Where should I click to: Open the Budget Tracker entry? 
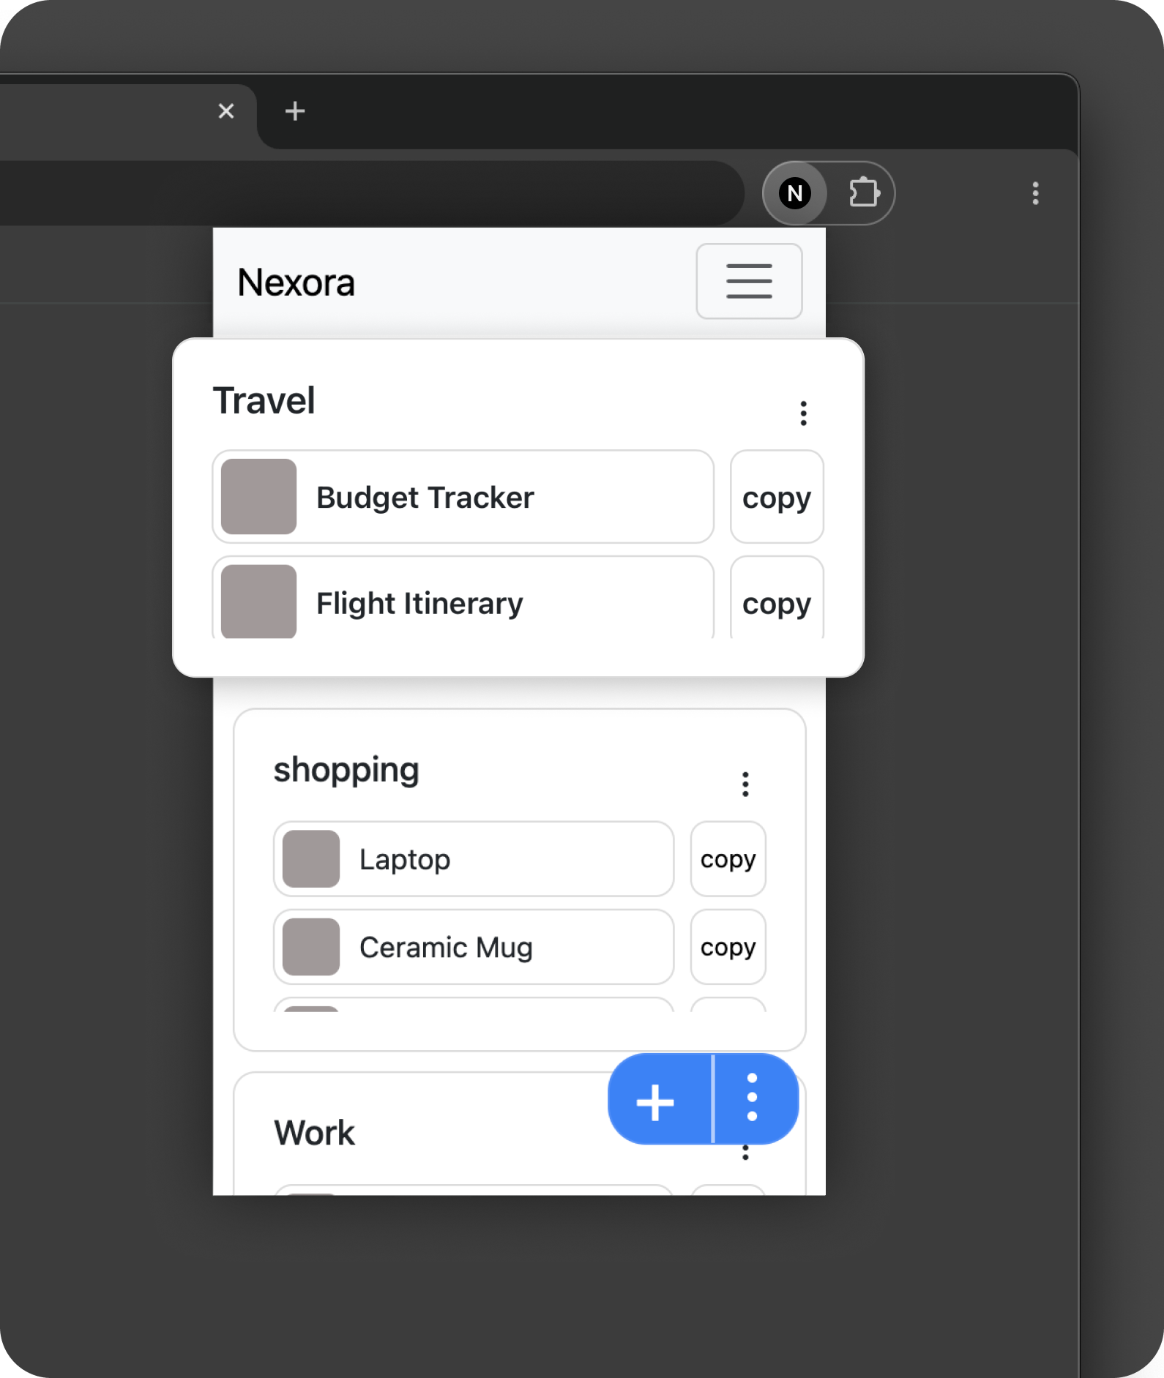point(463,497)
